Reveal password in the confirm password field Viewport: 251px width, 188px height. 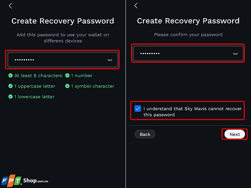click(x=235, y=54)
